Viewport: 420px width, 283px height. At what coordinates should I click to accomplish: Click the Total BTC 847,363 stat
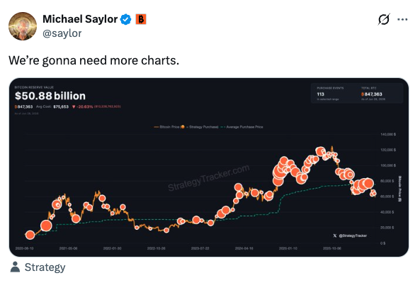coord(373,94)
